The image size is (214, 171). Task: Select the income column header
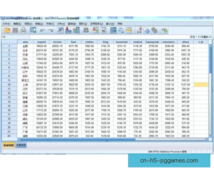point(57,42)
